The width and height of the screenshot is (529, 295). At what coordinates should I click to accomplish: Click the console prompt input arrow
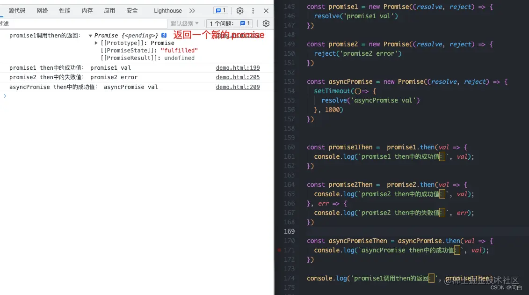tap(5, 96)
